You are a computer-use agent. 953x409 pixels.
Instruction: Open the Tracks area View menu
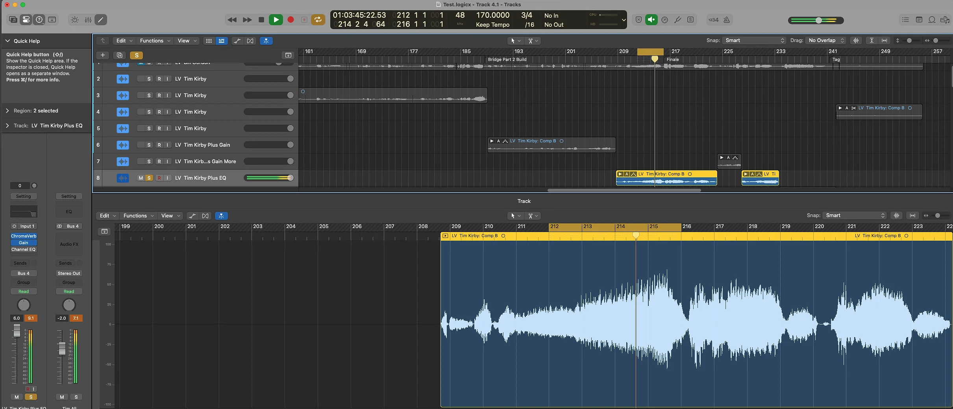coord(187,41)
